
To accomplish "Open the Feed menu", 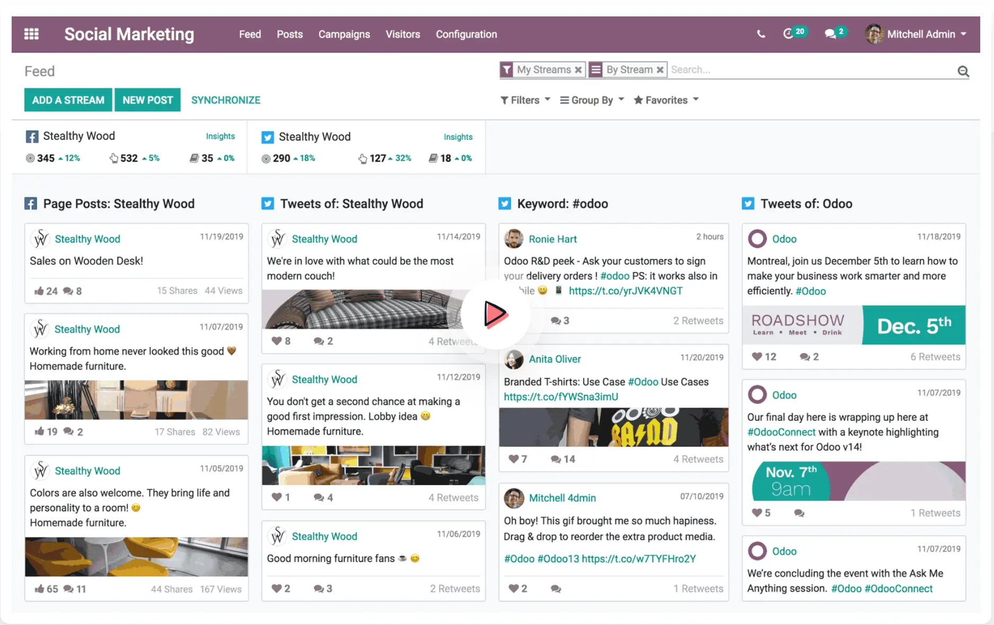I will (250, 34).
